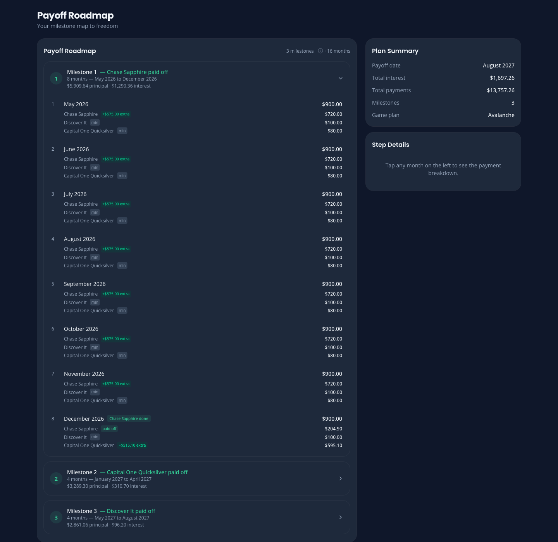Click the clock icon beside 16 months
558x542 pixels.
[x=320, y=51]
